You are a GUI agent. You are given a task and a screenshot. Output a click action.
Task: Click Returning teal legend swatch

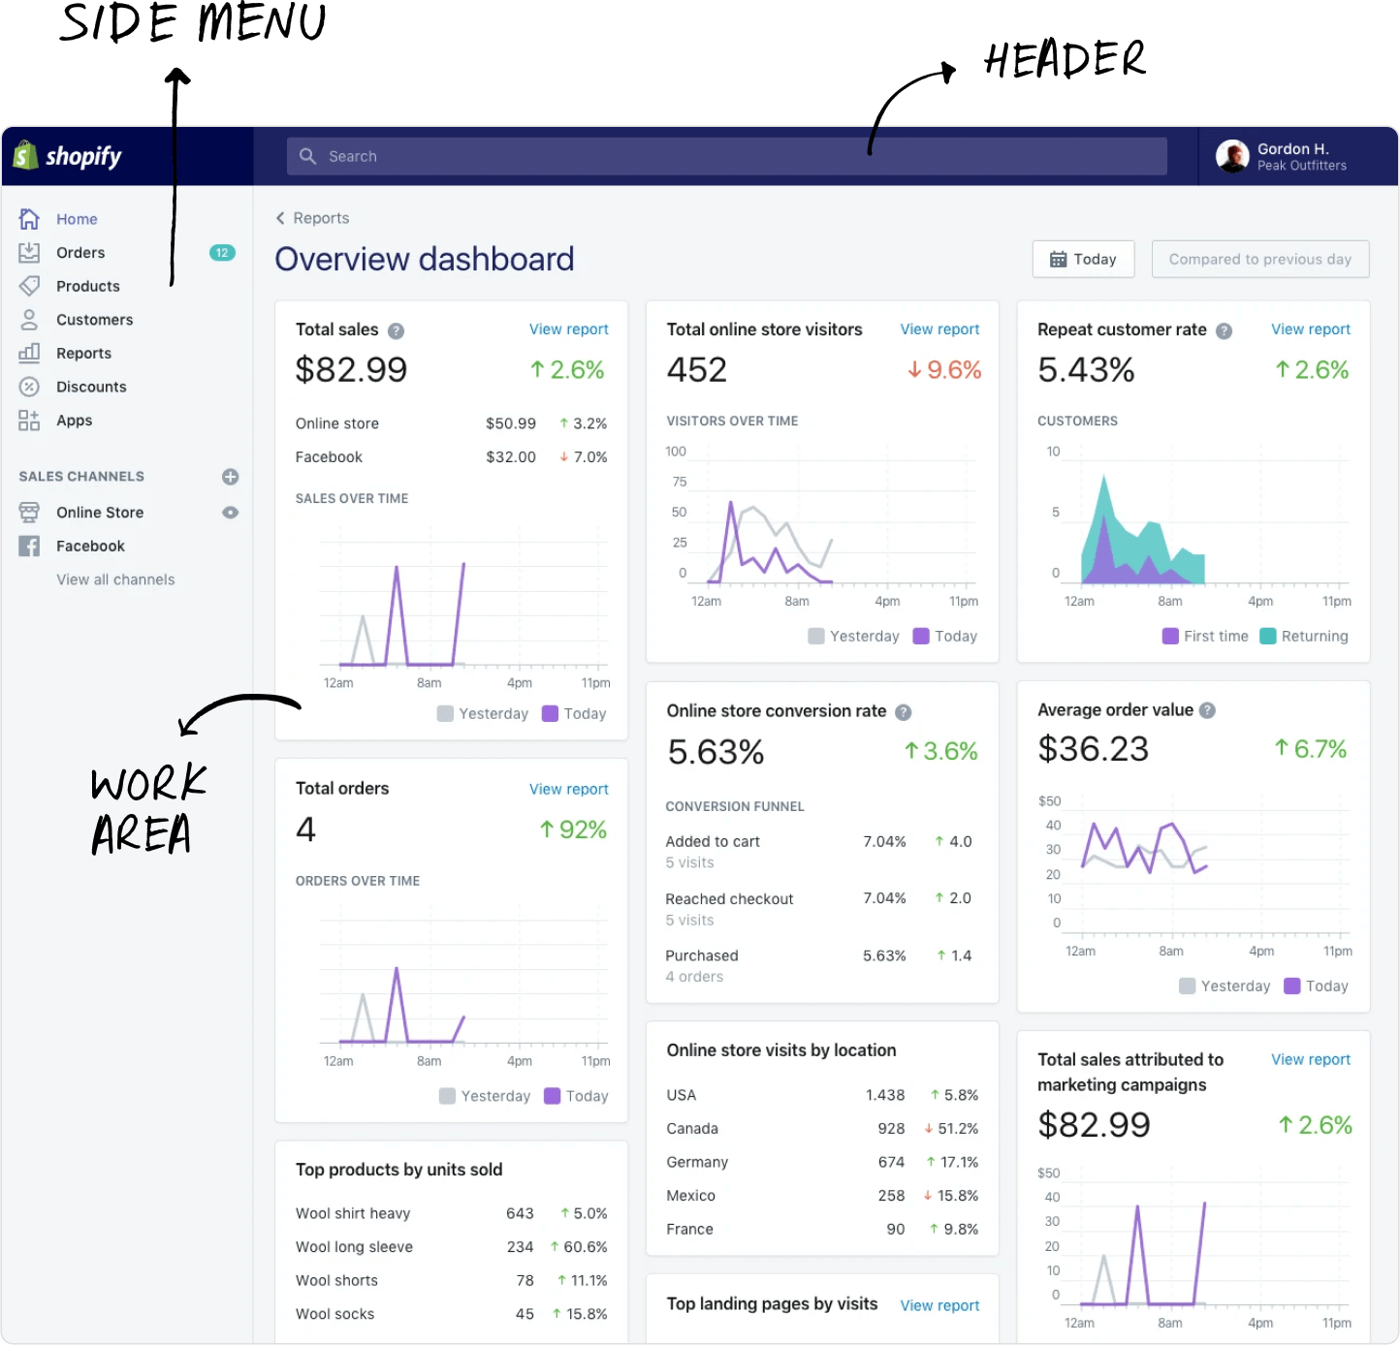[1267, 637]
